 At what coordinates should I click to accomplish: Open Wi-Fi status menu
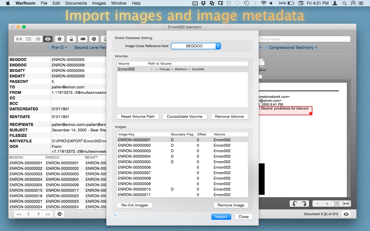(x=263, y=3)
